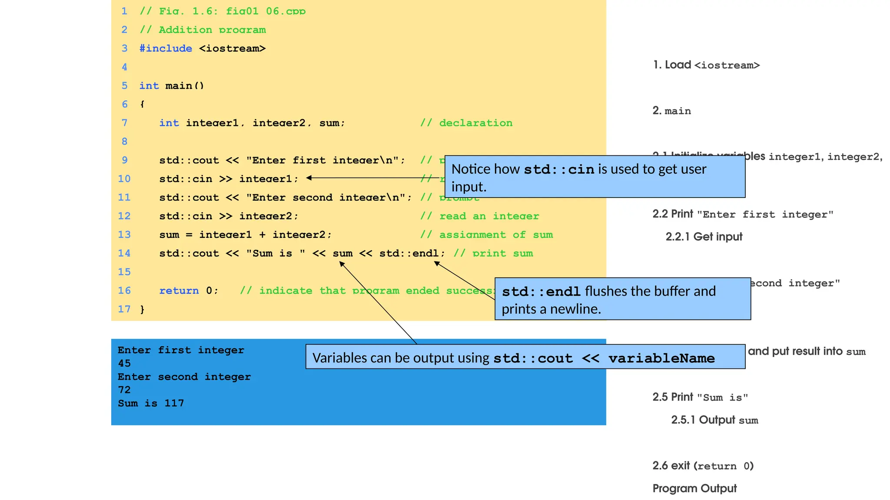Click the 'Variables can be output' callout

point(525,357)
